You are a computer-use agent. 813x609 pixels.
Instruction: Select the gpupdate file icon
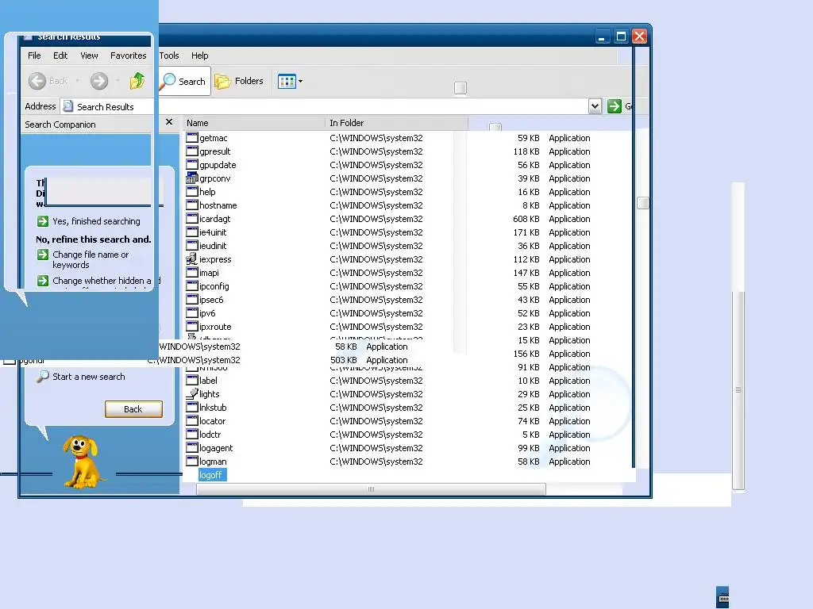(192, 165)
